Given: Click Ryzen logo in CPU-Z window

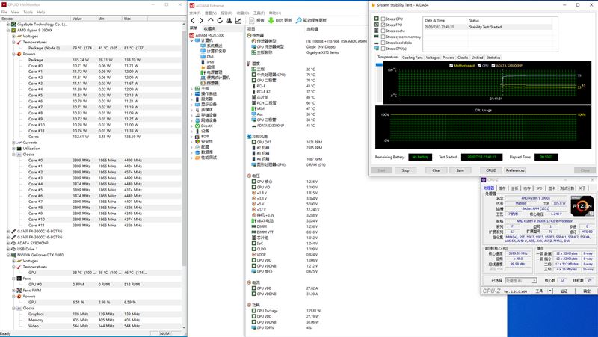Looking at the screenshot, I should pyautogui.click(x=582, y=206).
